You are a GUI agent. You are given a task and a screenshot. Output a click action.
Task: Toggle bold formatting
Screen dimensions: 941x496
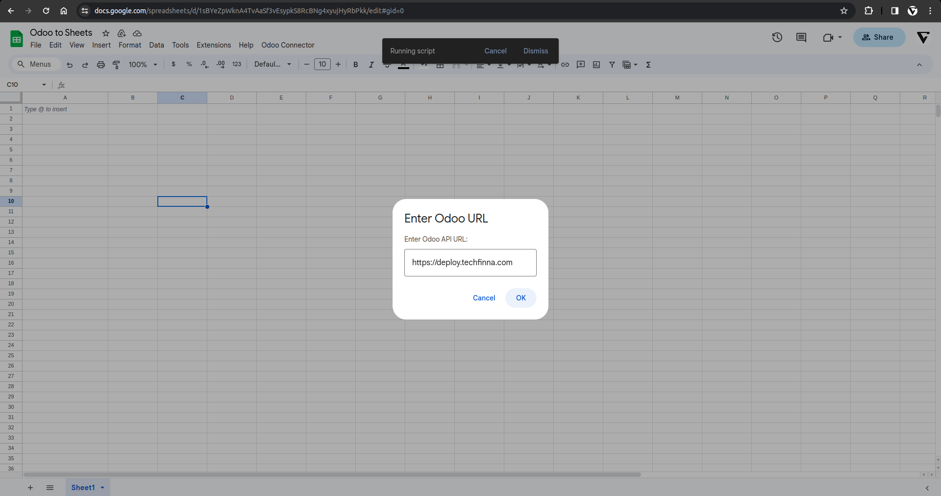pos(355,64)
